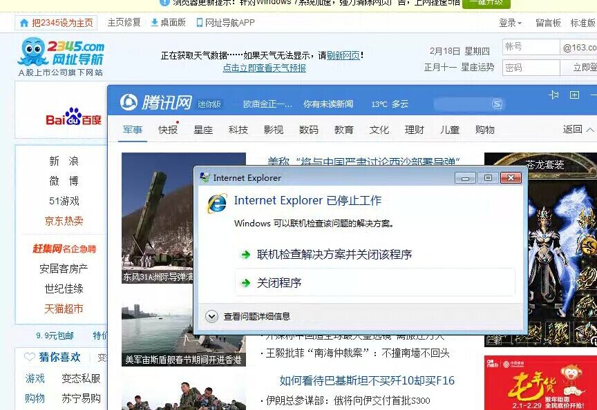Open the 天猫超市 link
This screenshot has height=410, width=597.
(64, 309)
